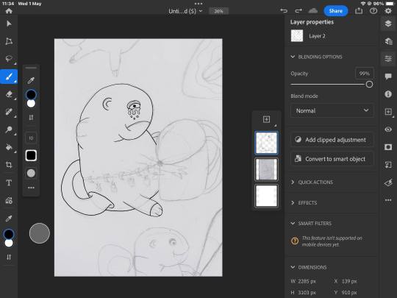Select the Paint Bucket fill tool
Image resolution: width=397 pixels, height=298 pixels.
click(9, 147)
